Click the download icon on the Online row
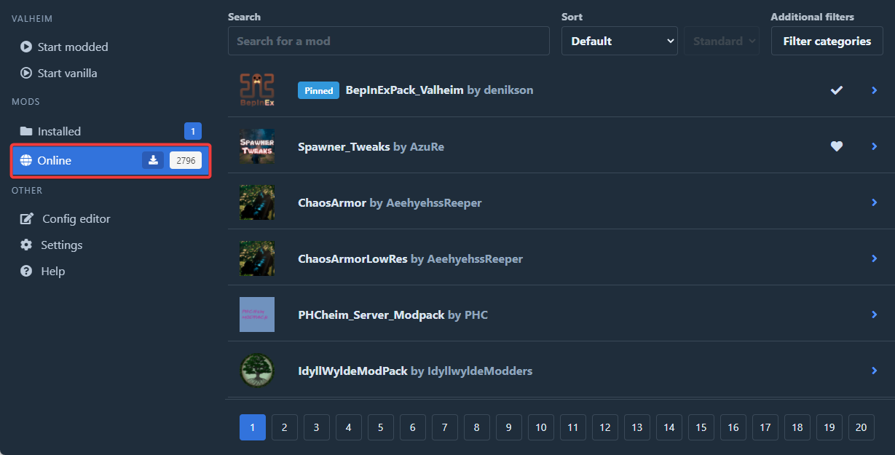The width and height of the screenshot is (895, 455). tap(153, 160)
